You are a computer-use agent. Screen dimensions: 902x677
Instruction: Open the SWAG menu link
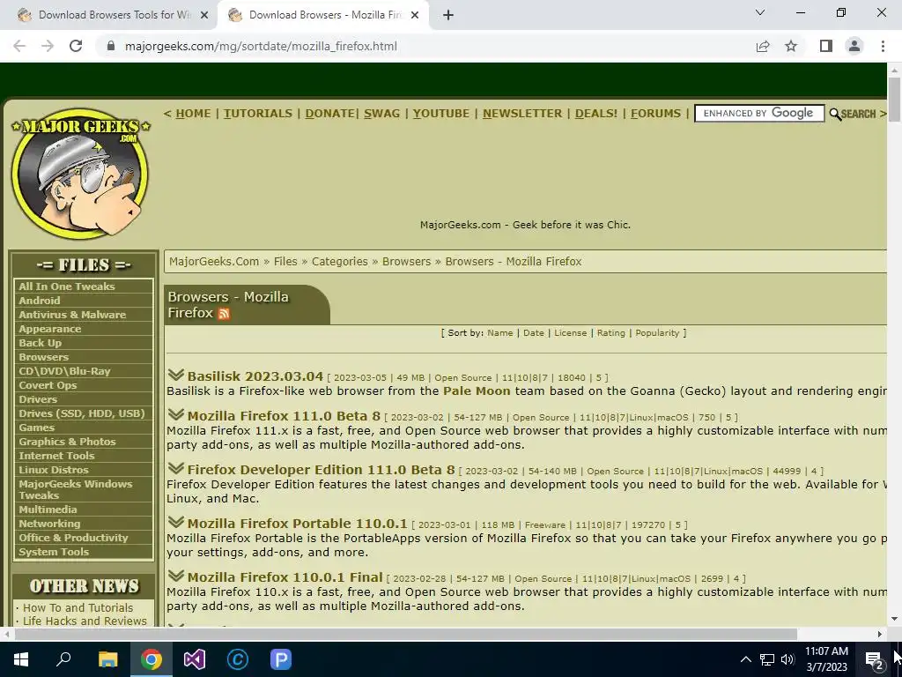point(381,114)
